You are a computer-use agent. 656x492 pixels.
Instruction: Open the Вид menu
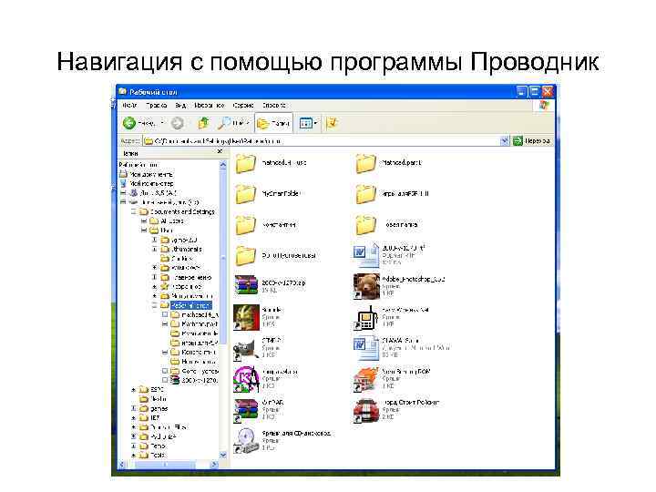180,105
